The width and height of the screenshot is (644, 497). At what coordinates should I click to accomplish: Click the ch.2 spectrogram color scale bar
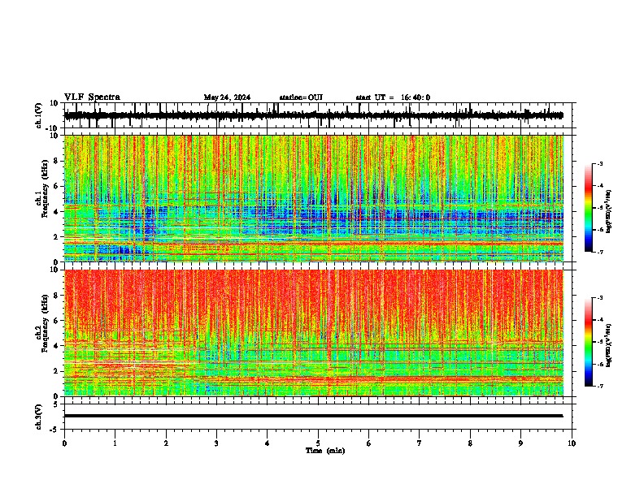[x=589, y=342]
